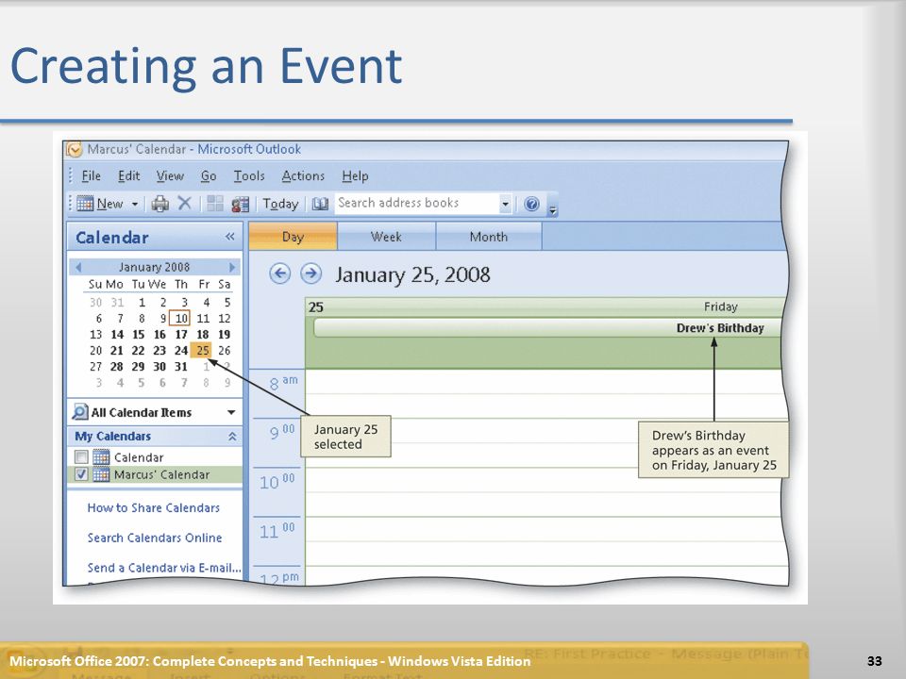
Task: Open the Help menu
Action: 355,176
